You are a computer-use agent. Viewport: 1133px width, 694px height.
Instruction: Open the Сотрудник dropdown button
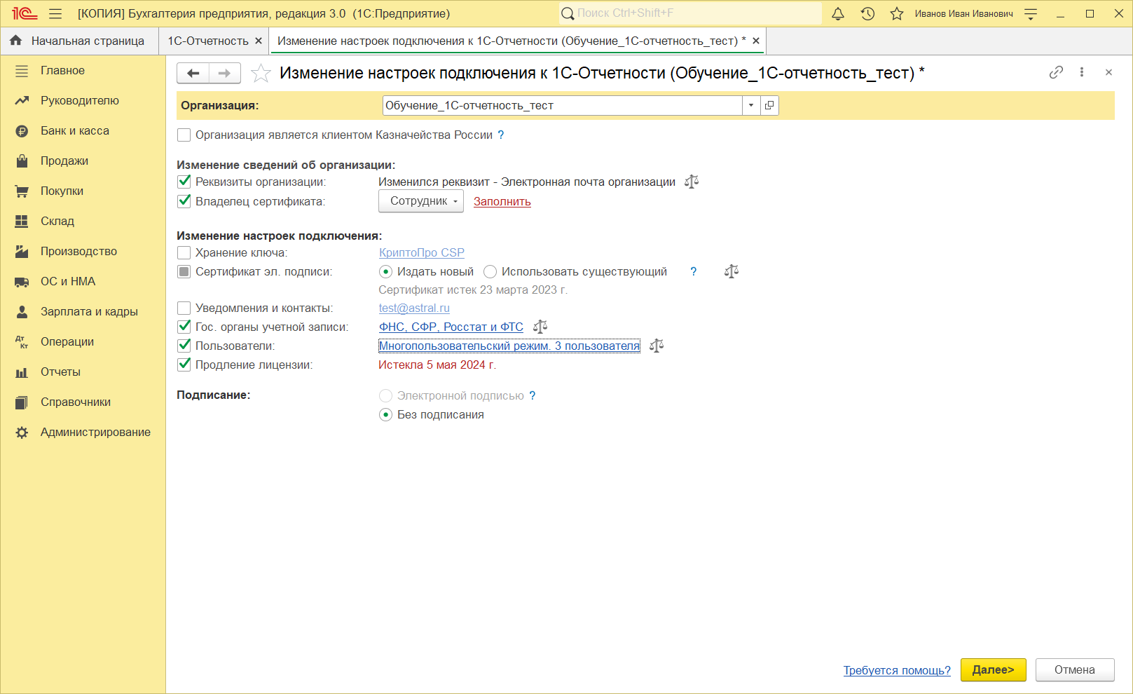pos(421,201)
